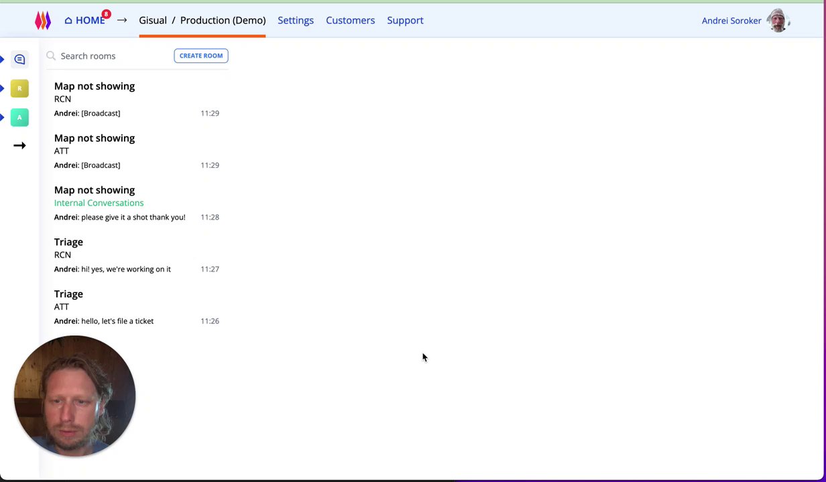Click 'hi! yes, we're working on it' message
Viewport: 826px width, 482px height.
(126, 269)
